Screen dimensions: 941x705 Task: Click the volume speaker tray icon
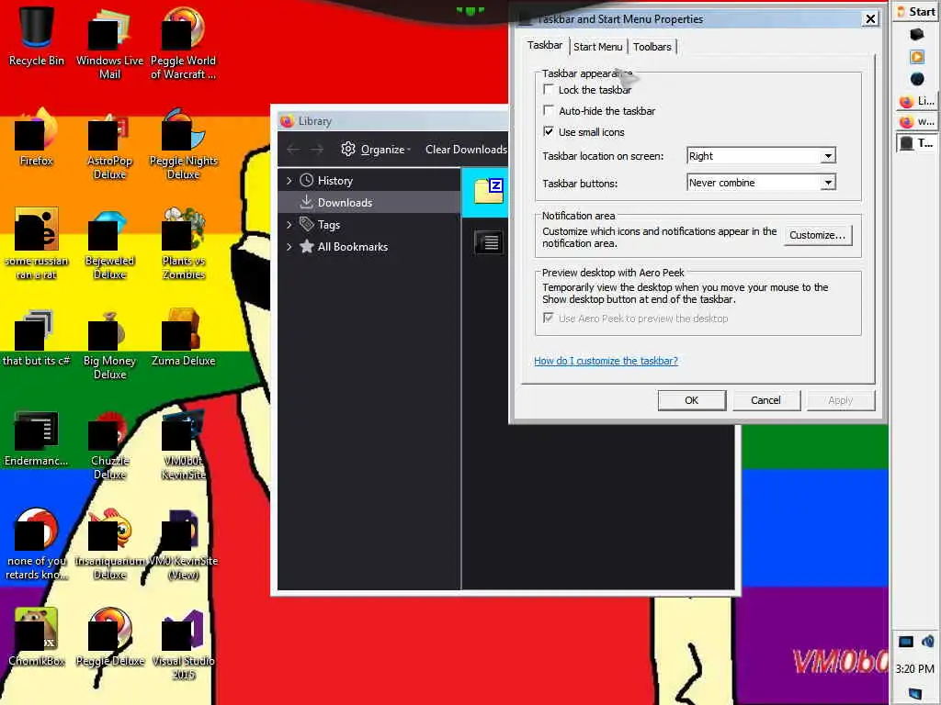928,642
